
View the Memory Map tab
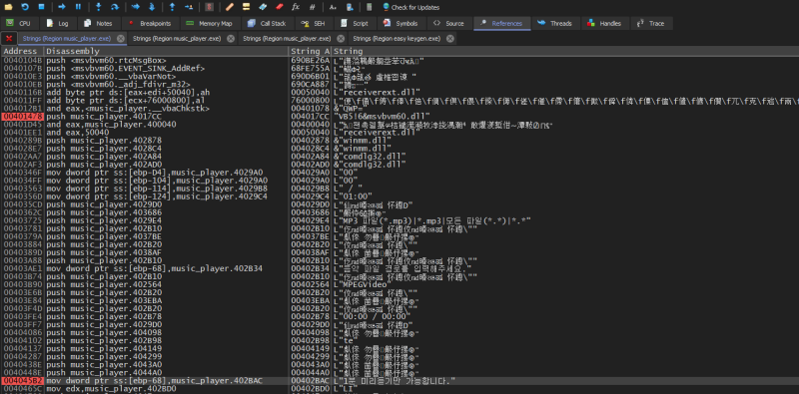[x=210, y=23]
